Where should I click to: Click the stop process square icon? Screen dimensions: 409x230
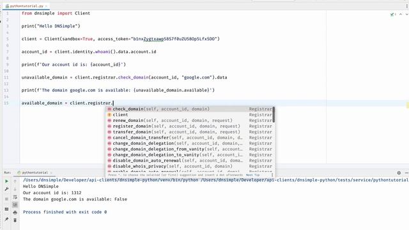pos(7,199)
